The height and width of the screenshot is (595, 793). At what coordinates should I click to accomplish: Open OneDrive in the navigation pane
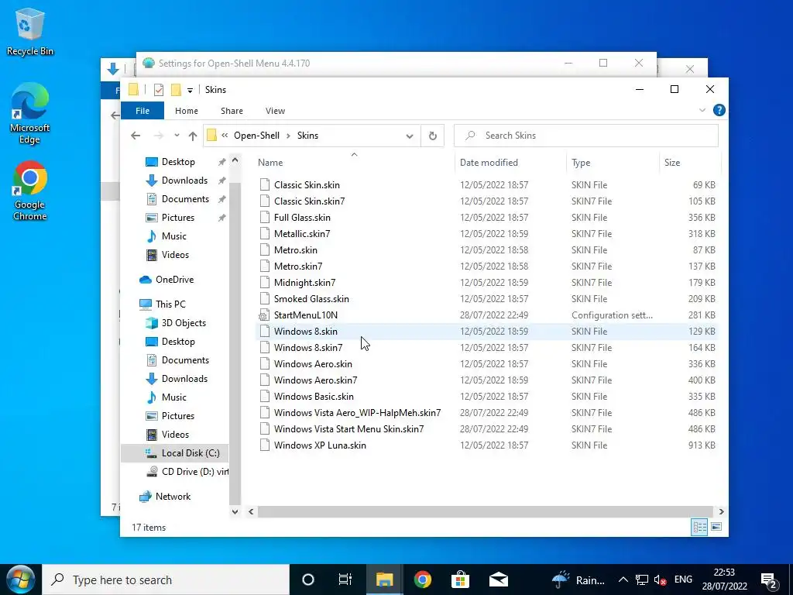pyautogui.click(x=174, y=280)
